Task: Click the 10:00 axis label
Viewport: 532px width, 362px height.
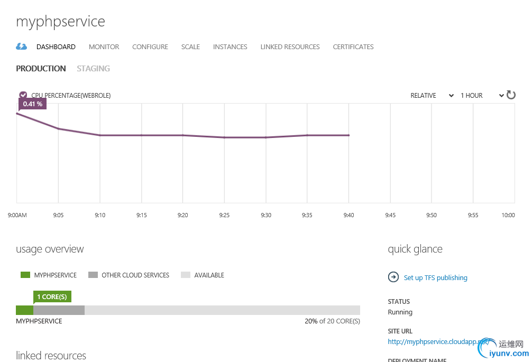Action: (508, 215)
